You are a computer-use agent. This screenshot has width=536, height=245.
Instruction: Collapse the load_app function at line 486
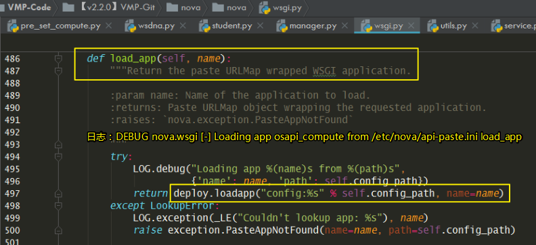58,59
